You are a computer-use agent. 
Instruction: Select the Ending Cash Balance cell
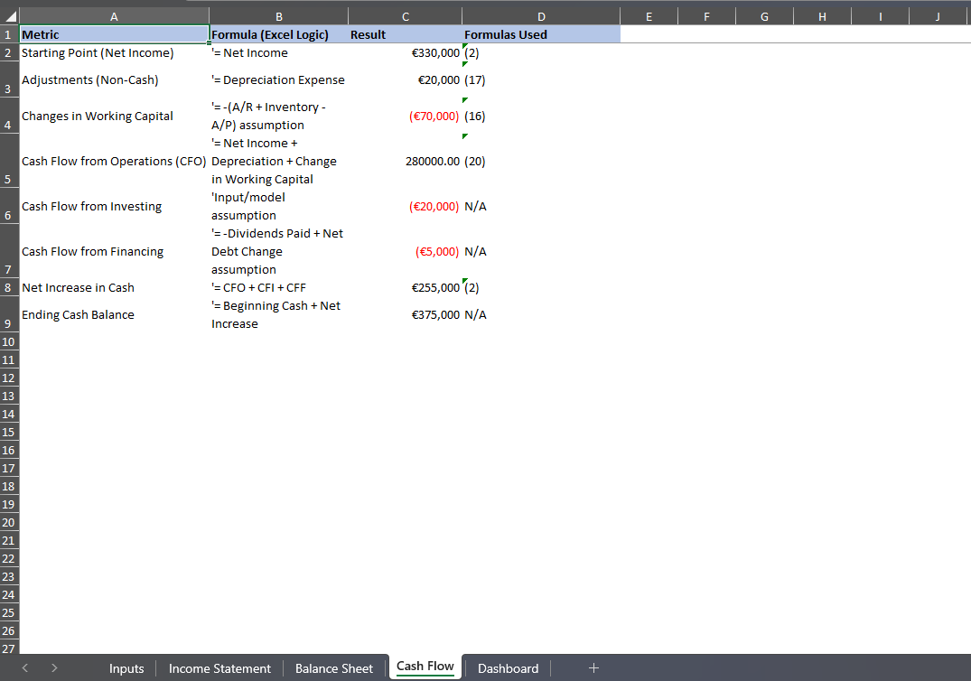(114, 314)
